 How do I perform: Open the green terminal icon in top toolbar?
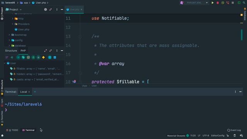click(x=239, y=3)
